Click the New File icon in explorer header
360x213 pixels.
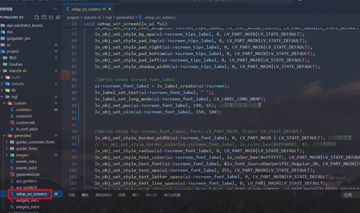37,17
